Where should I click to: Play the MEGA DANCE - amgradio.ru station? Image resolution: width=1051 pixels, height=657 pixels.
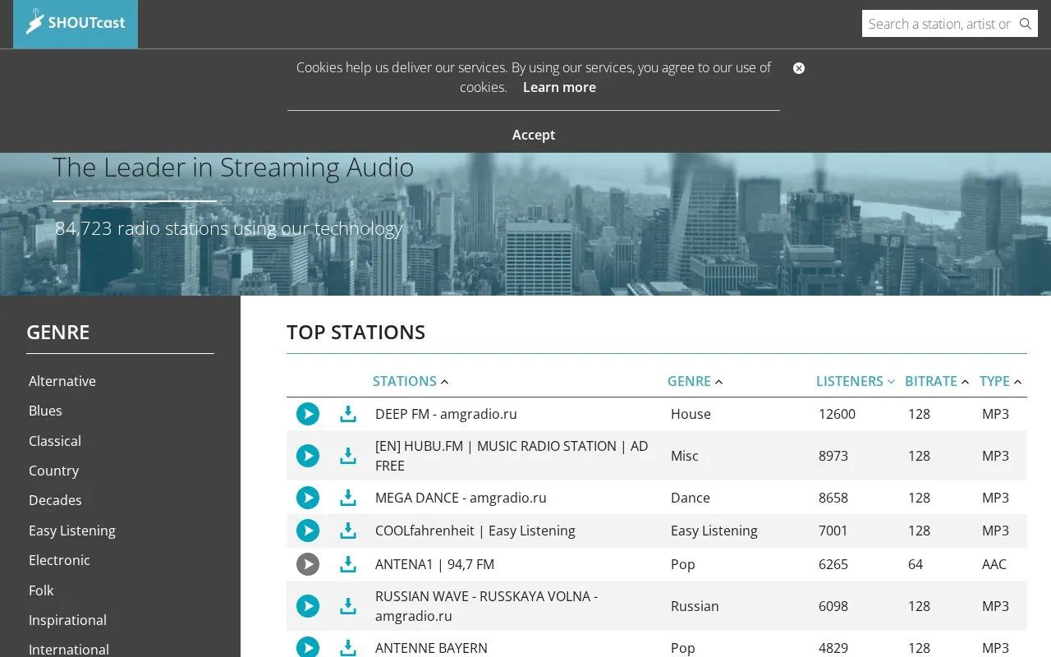pos(308,498)
